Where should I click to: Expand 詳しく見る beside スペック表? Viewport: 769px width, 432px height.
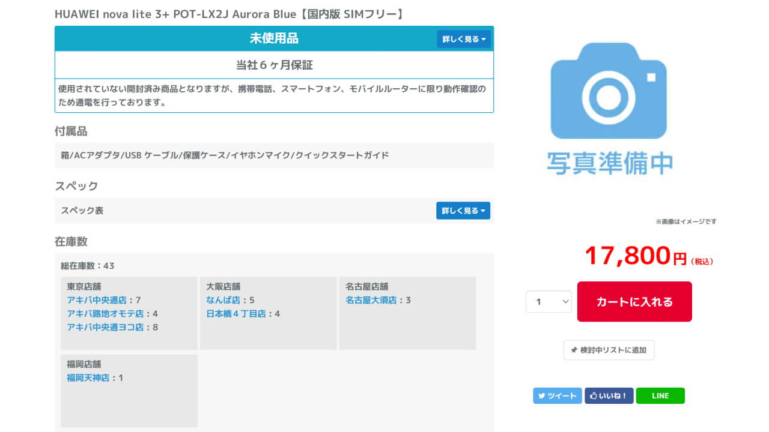tap(463, 211)
